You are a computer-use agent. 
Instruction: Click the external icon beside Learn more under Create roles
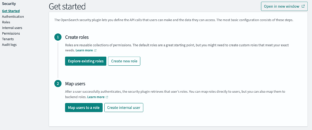pos(95,51)
